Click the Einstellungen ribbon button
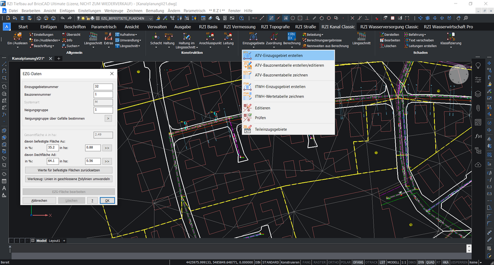The width and height of the screenshot is (494, 265). coord(41,34)
